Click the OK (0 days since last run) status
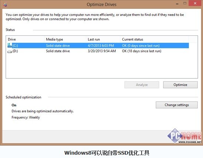Screen dimensions: 203x158 141,46
